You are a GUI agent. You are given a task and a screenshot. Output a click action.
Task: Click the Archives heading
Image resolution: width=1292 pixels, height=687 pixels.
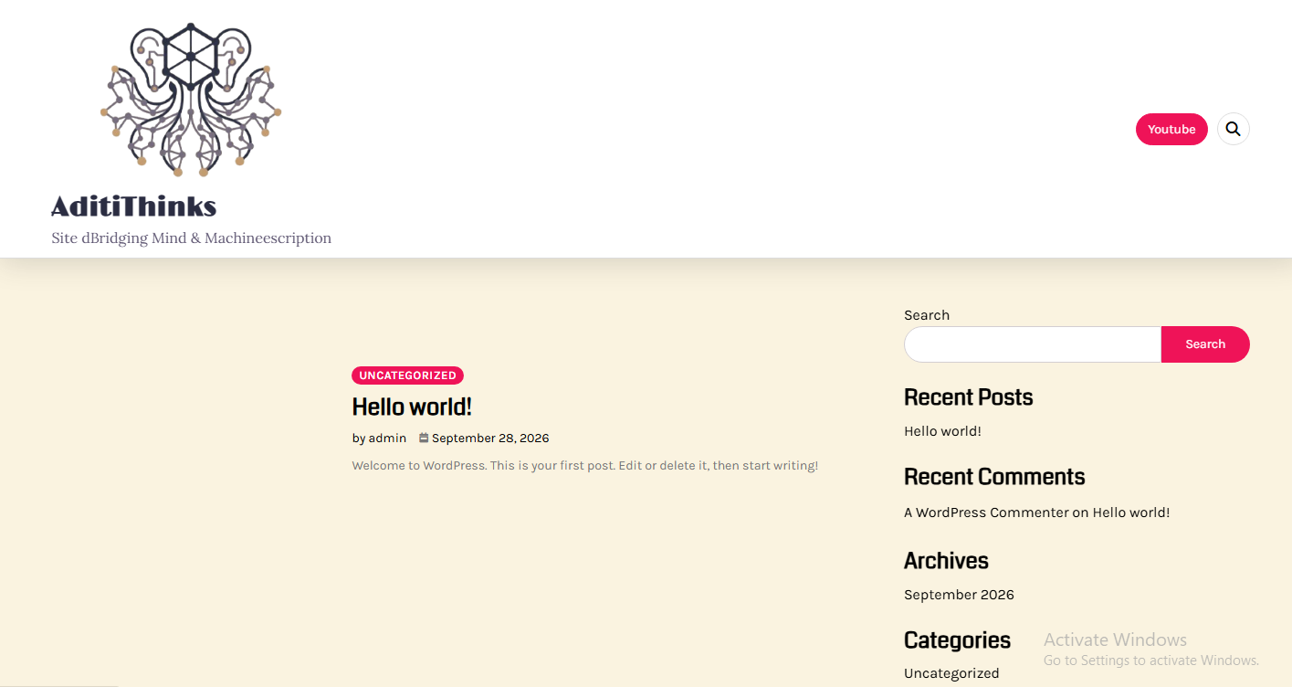pos(946,561)
